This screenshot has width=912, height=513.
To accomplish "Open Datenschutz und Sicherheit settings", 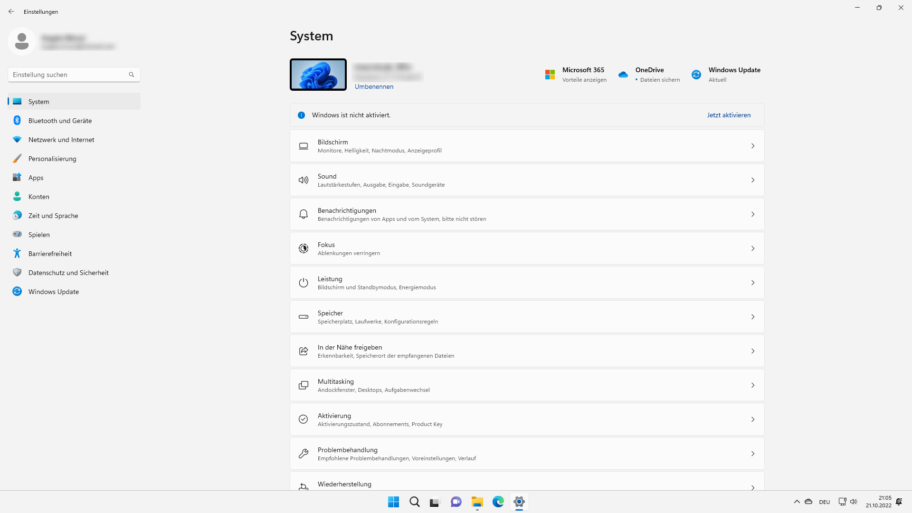I will click(68, 272).
